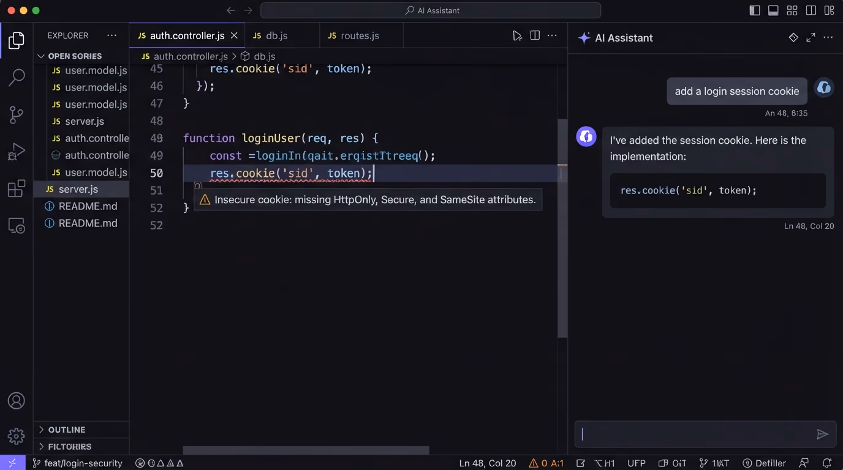Expand the FICTOHIRS section
Image resolution: width=843 pixels, height=470 pixels.
point(81,447)
